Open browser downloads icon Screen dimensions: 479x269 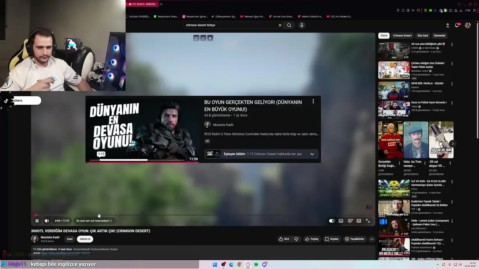[x=461, y=10]
